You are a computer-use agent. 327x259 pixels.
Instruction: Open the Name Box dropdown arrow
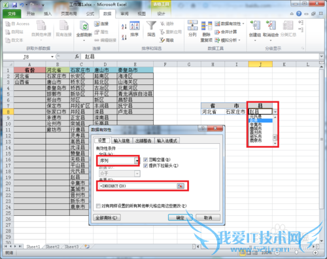(x=52, y=57)
